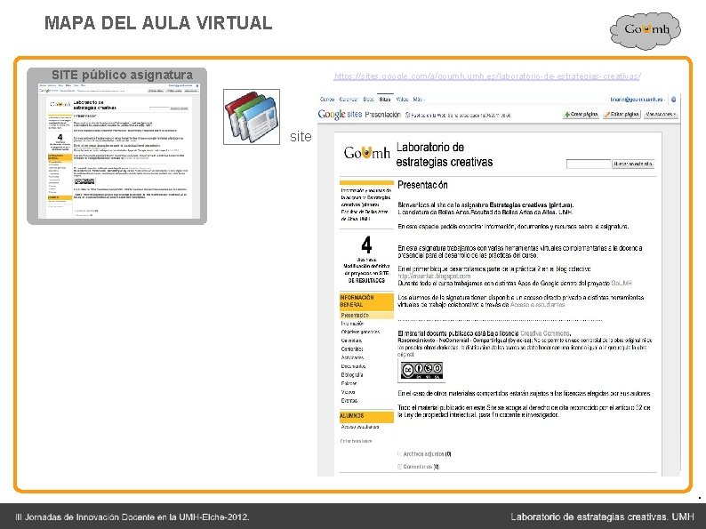Click the GoUmh cloud logo on the slide
Viewport: 706px width, 529px height.
(646, 29)
